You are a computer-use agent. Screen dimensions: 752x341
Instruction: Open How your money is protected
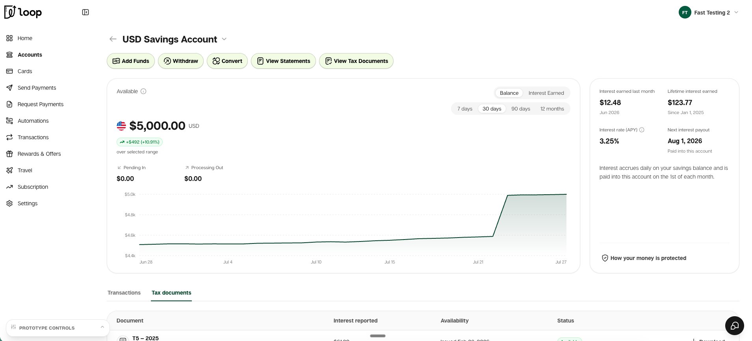pos(644,258)
